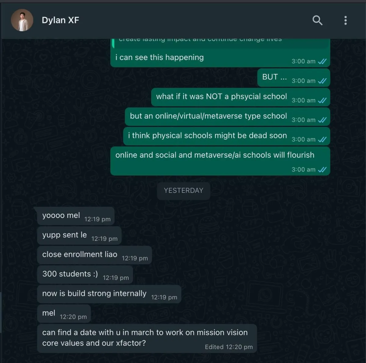Open Dylan XF contact info from the name

click(x=60, y=20)
